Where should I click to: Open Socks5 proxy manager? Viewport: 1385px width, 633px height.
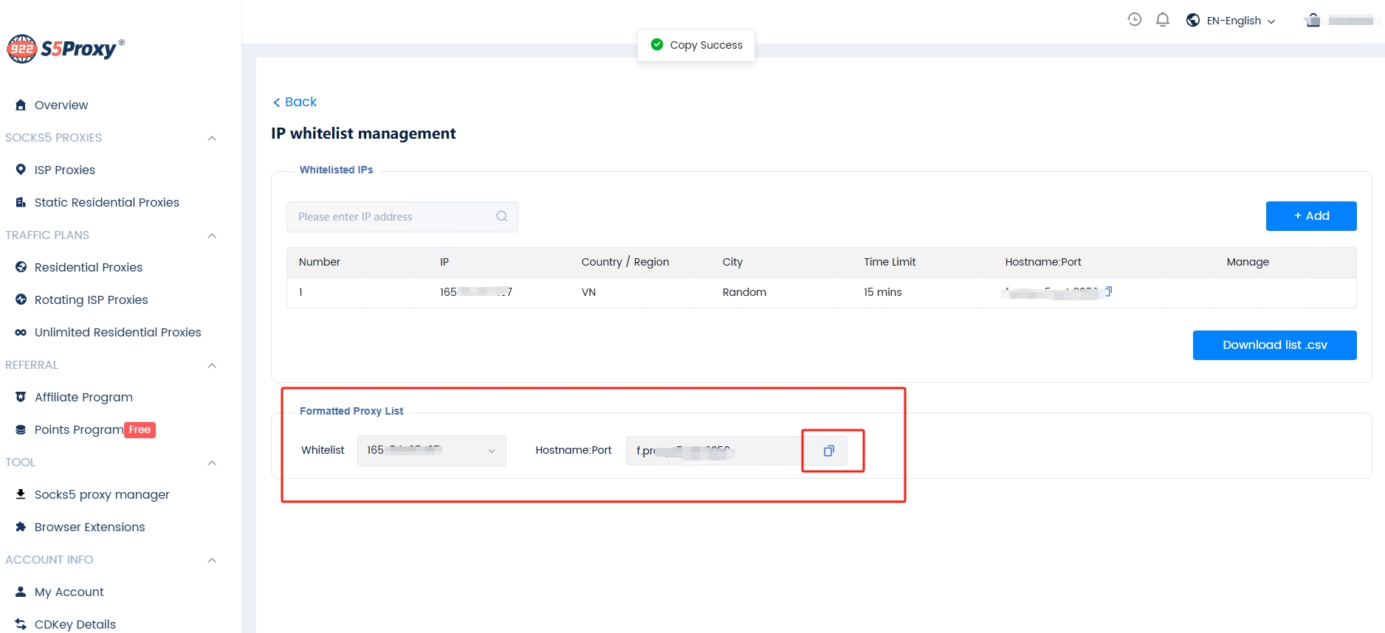pos(101,494)
